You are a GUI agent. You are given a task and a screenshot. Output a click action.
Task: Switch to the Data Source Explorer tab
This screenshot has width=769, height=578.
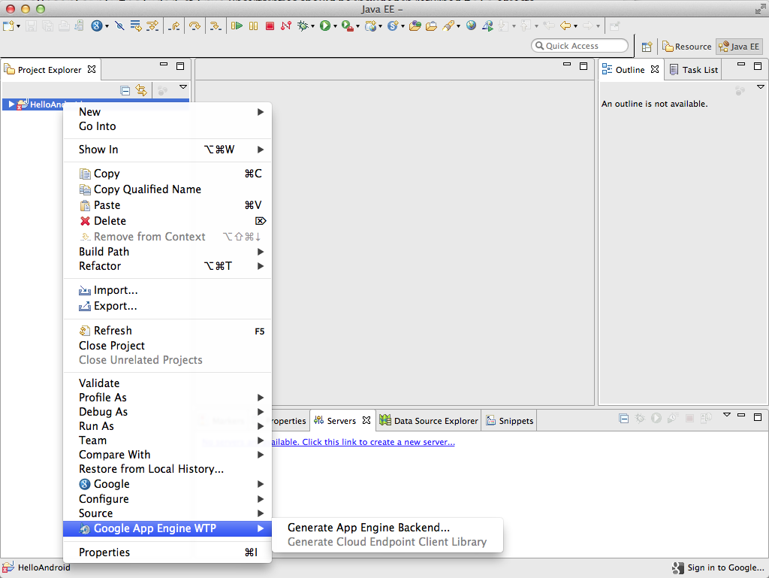[x=429, y=421]
